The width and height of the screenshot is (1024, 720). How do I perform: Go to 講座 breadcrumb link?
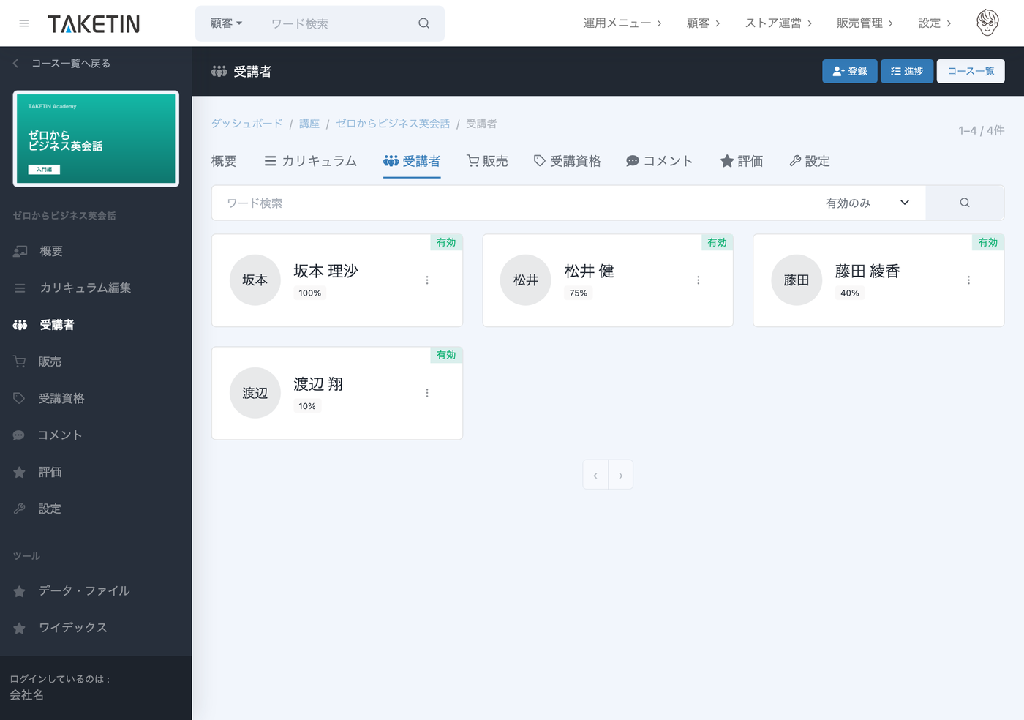pos(309,124)
